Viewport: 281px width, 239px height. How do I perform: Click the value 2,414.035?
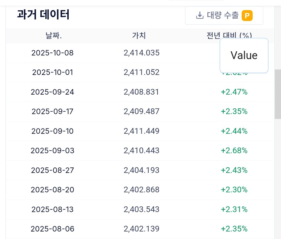point(141,53)
